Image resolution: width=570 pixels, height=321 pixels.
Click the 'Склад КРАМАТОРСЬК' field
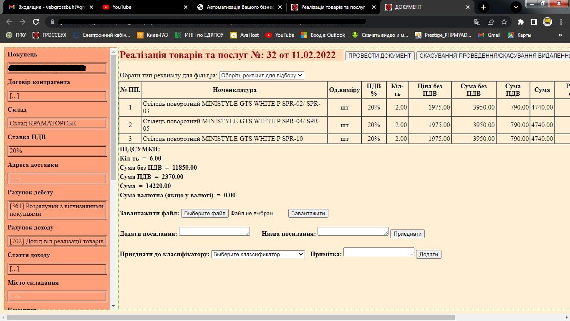(x=58, y=123)
